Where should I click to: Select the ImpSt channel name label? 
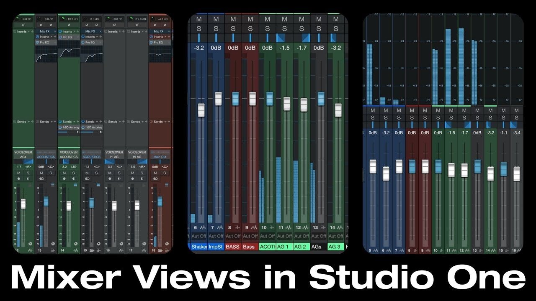coord(216,247)
